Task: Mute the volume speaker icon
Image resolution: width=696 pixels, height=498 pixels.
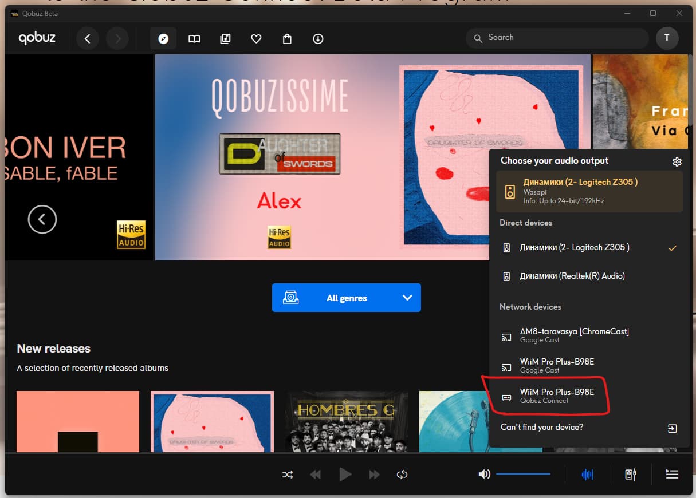Action: click(x=485, y=474)
